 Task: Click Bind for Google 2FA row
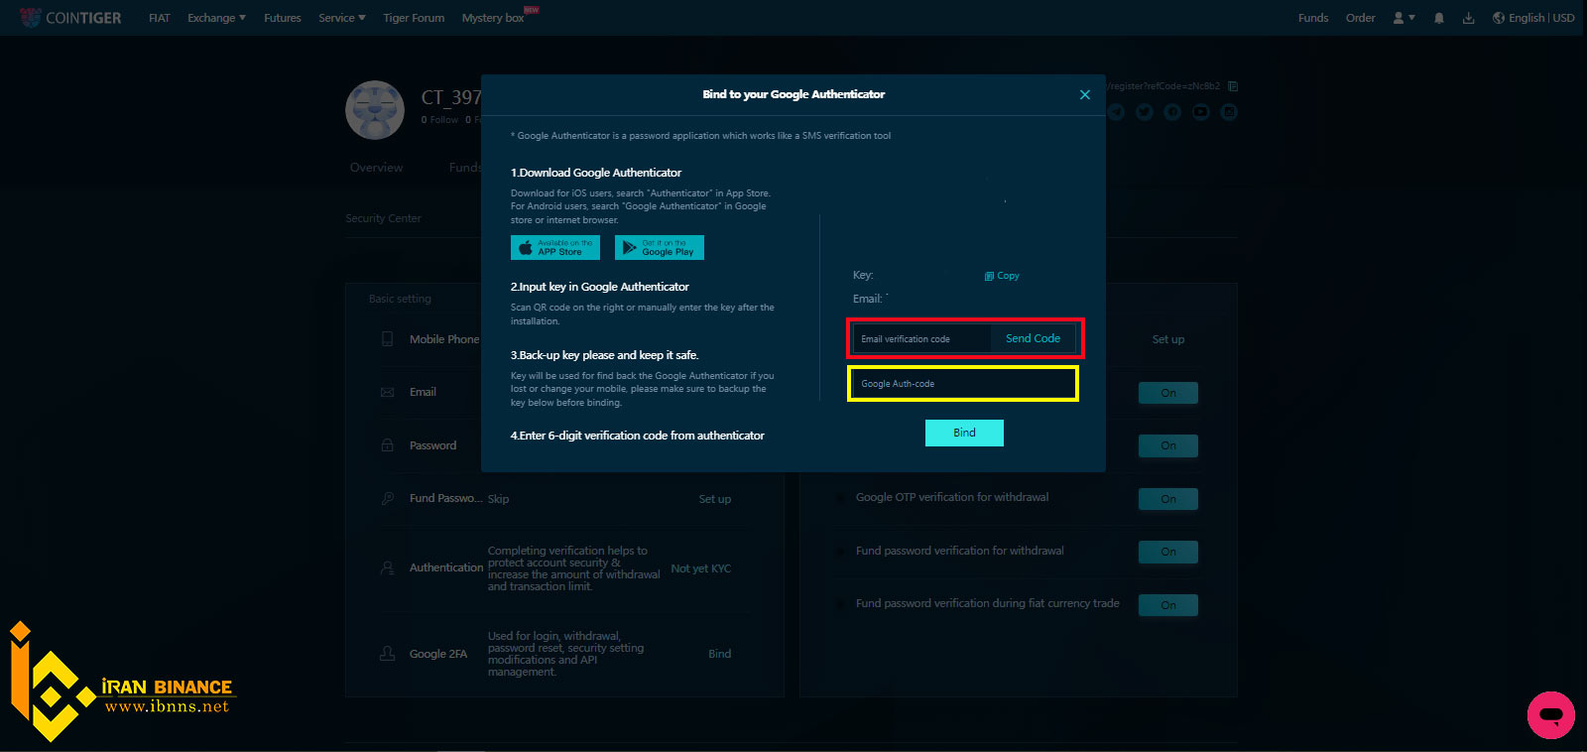coord(720,654)
